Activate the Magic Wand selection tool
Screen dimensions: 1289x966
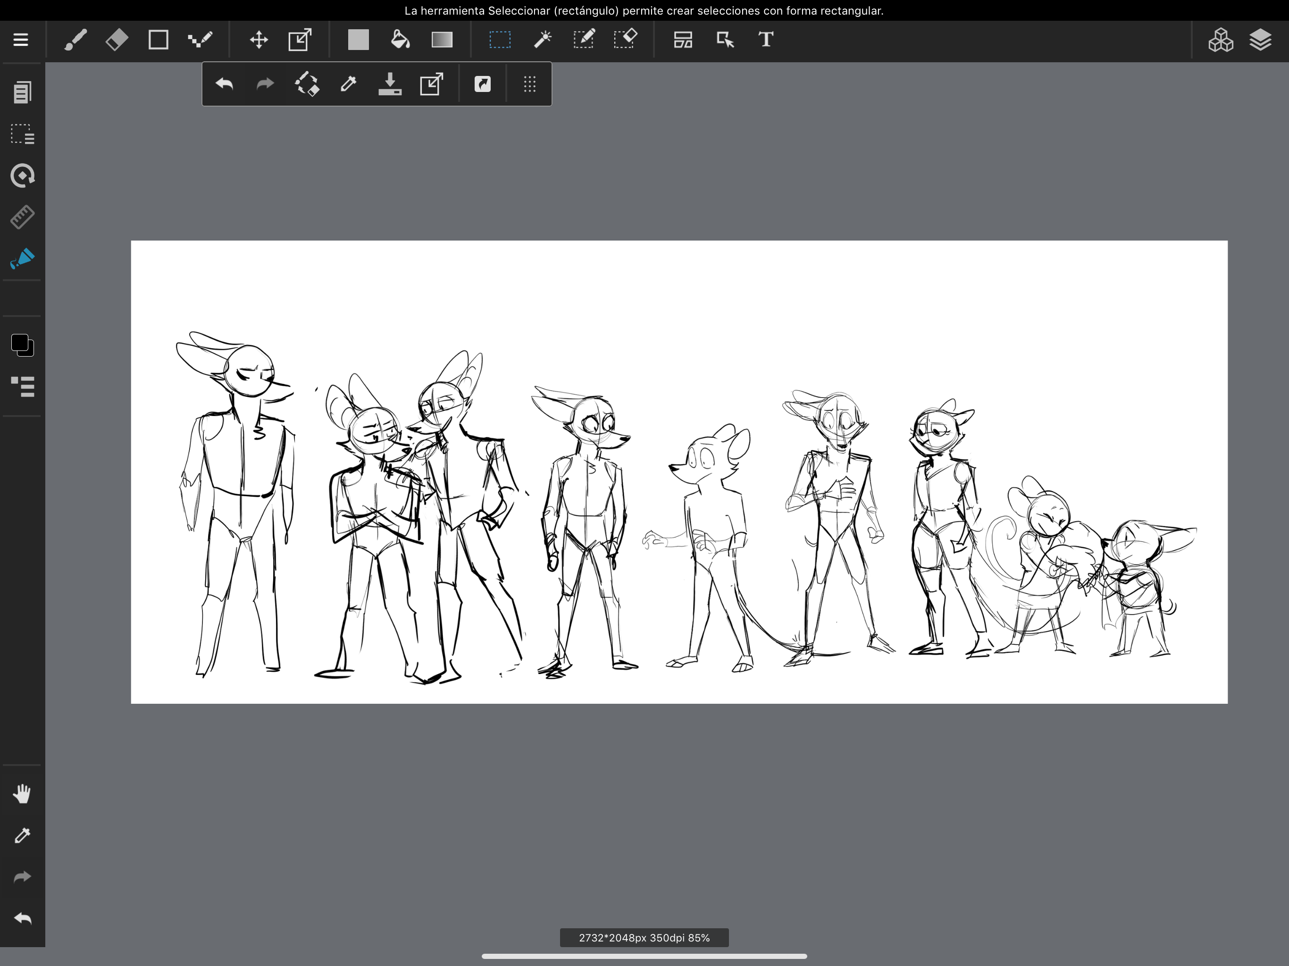click(542, 40)
